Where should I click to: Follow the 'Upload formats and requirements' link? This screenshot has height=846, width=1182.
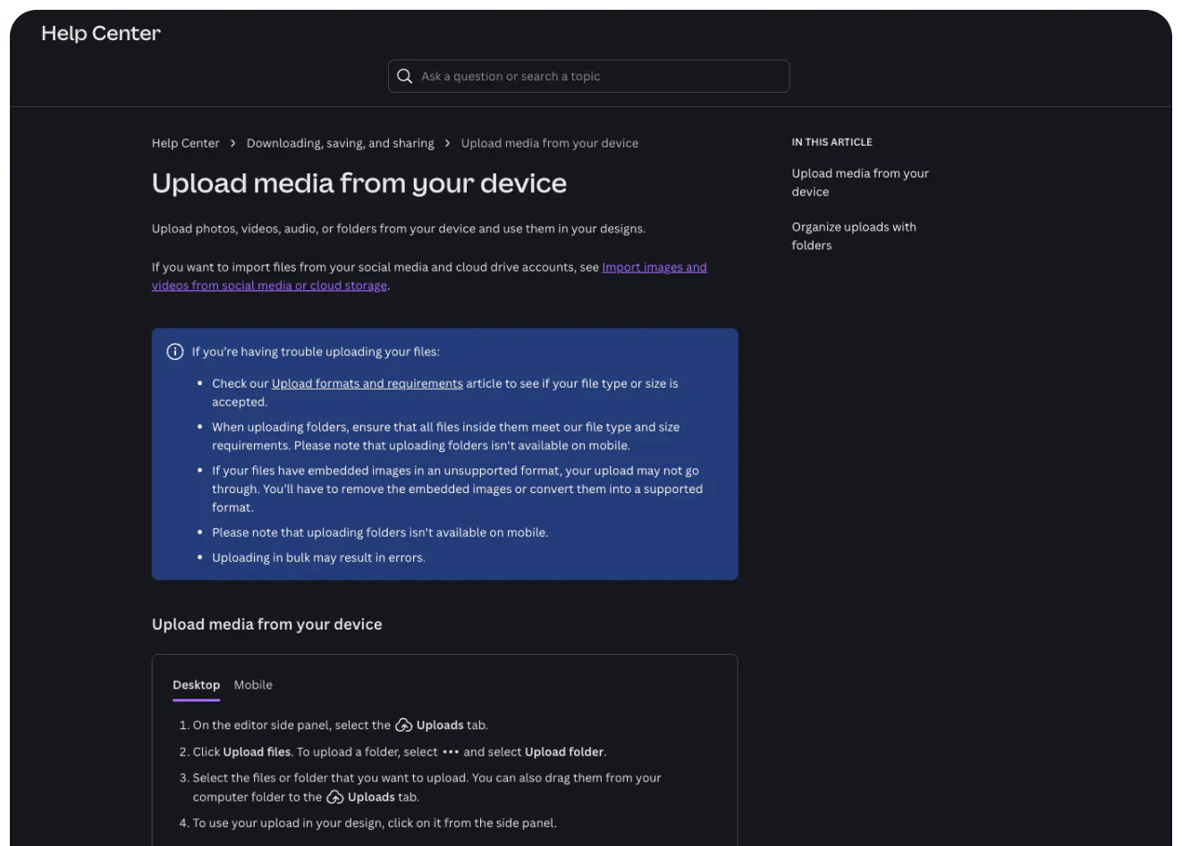click(x=367, y=383)
